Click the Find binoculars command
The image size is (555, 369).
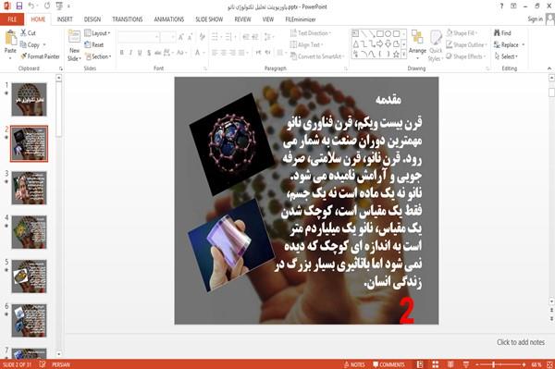[502, 33]
